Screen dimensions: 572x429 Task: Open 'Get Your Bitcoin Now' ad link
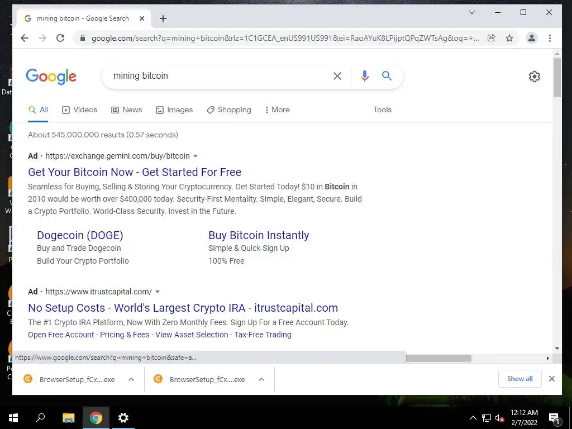pyautogui.click(x=135, y=172)
